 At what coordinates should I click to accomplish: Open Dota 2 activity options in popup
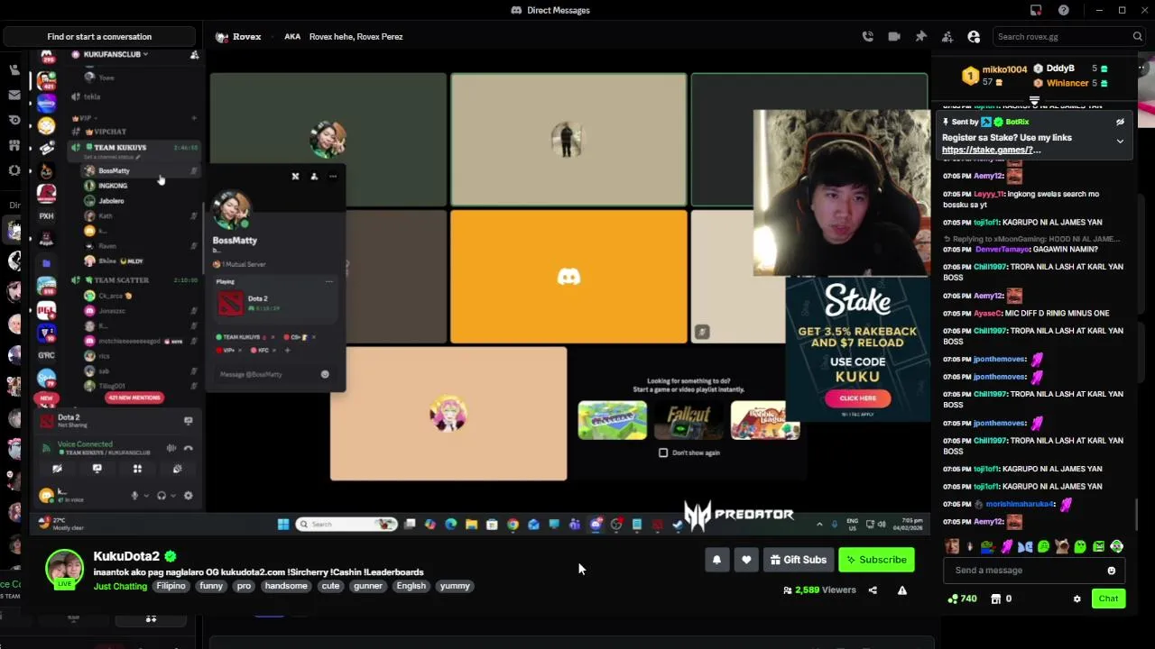pos(328,282)
